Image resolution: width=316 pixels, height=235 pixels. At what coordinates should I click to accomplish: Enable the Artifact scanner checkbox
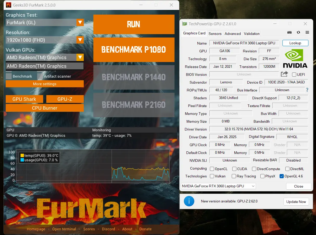[x=40, y=76]
